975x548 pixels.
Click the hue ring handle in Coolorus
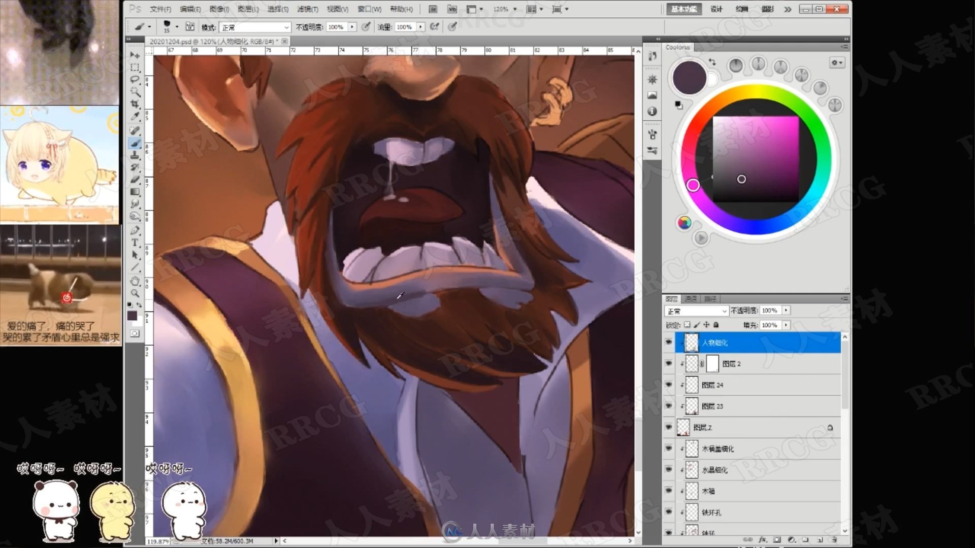(x=693, y=185)
